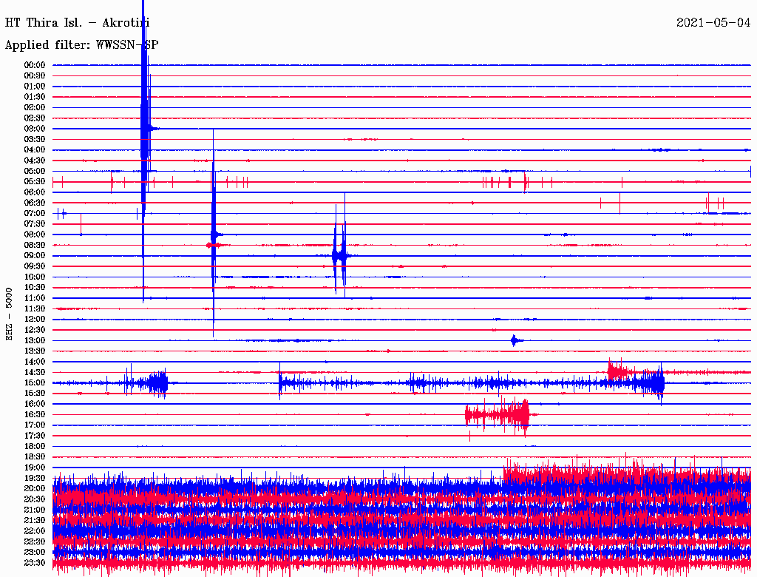Select the 07:30 time label

point(34,224)
